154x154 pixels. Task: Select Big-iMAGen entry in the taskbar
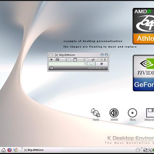(34, 150)
